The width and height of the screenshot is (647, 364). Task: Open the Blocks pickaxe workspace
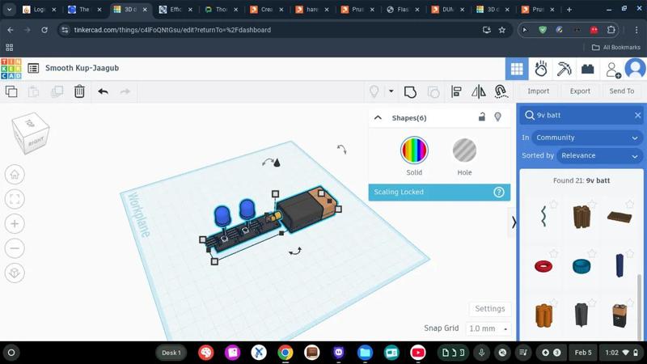click(564, 69)
